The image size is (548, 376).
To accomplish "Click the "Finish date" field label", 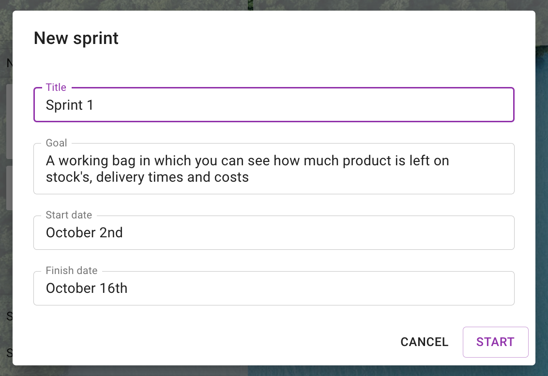I will point(72,271).
